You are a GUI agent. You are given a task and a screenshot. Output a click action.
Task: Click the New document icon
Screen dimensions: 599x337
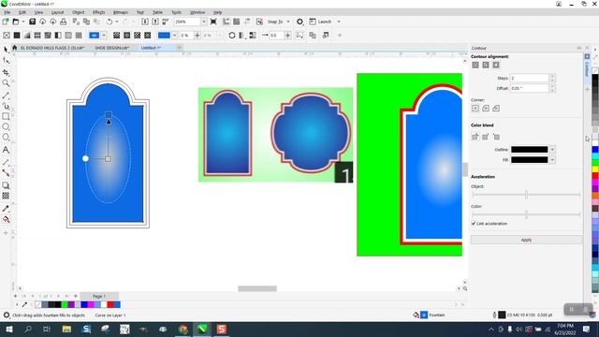coord(6,22)
